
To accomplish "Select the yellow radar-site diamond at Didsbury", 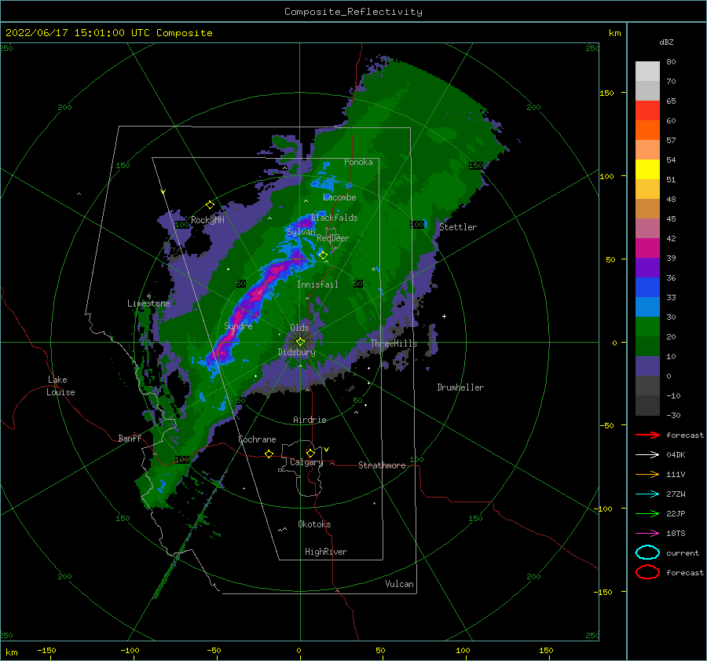I will (300, 342).
